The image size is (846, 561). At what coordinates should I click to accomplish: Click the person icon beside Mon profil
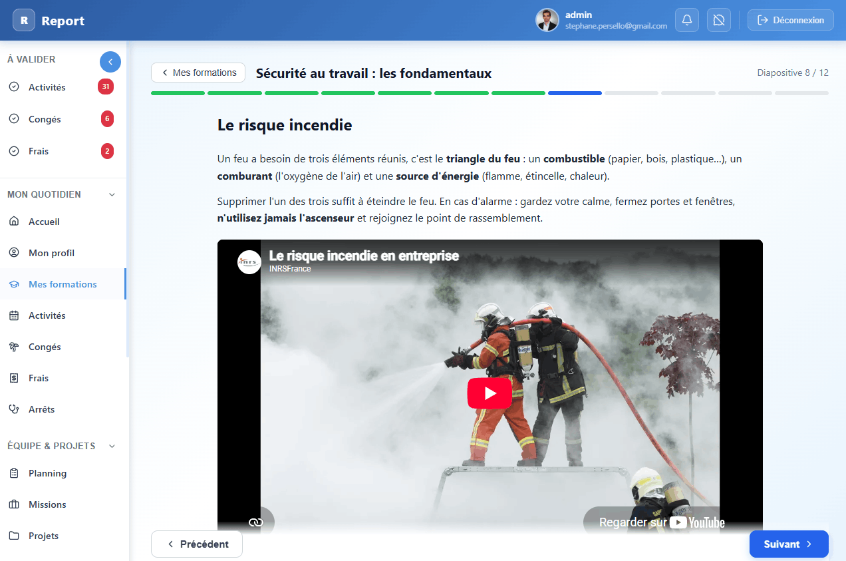click(14, 253)
